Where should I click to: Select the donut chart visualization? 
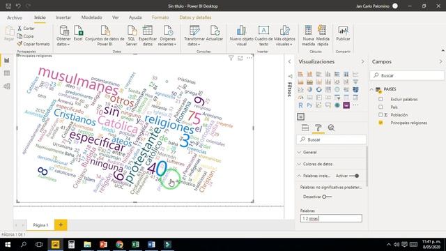click(319, 90)
